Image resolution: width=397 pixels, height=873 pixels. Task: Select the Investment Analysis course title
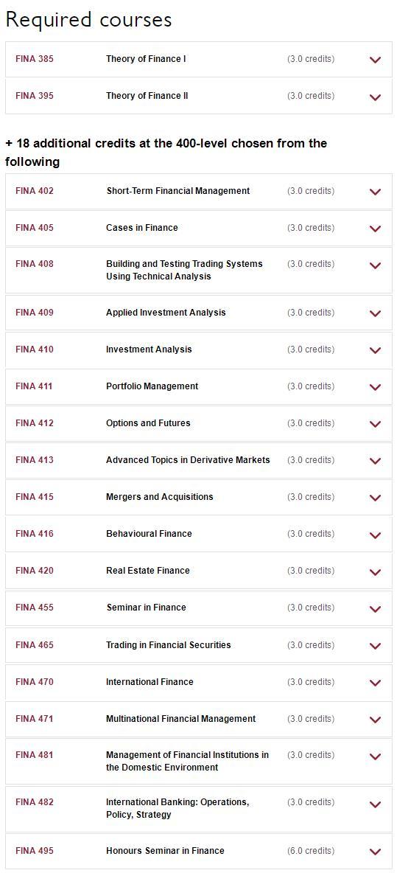[x=149, y=349]
